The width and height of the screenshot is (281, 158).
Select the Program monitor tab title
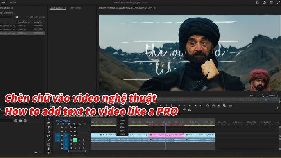[126, 8]
